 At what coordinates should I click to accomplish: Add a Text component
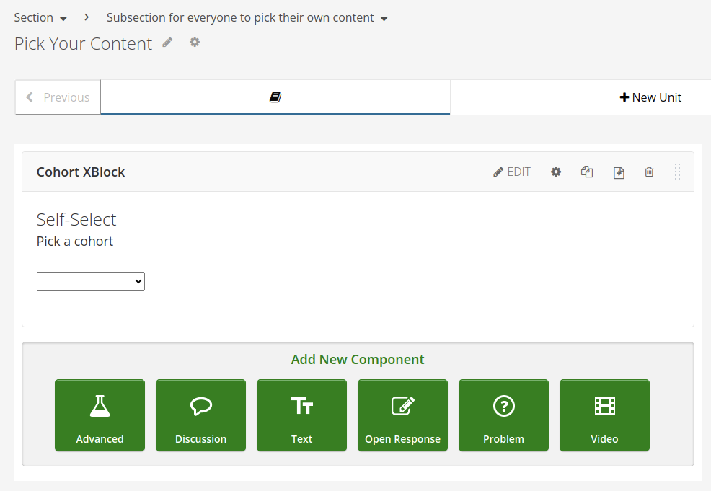(302, 415)
